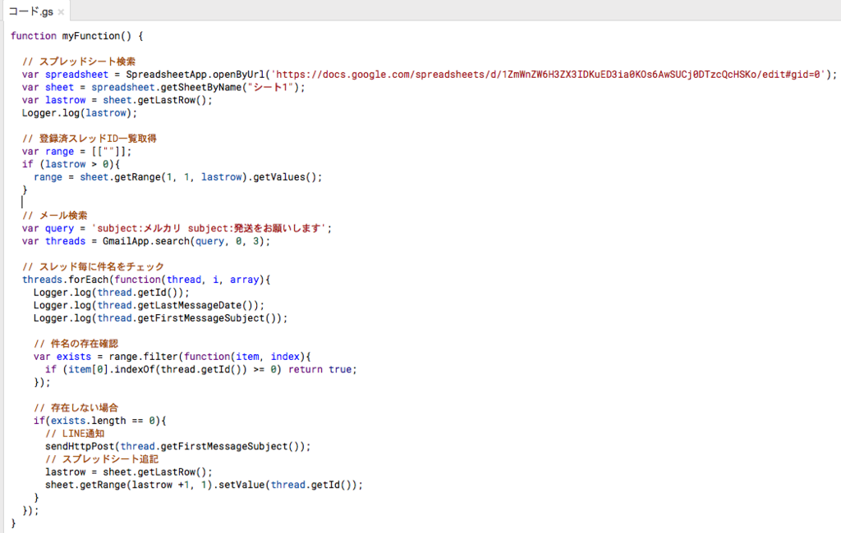Click the メール検索 comment
Image resolution: width=841 pixels, height=533 pixels.
[55, 216]
